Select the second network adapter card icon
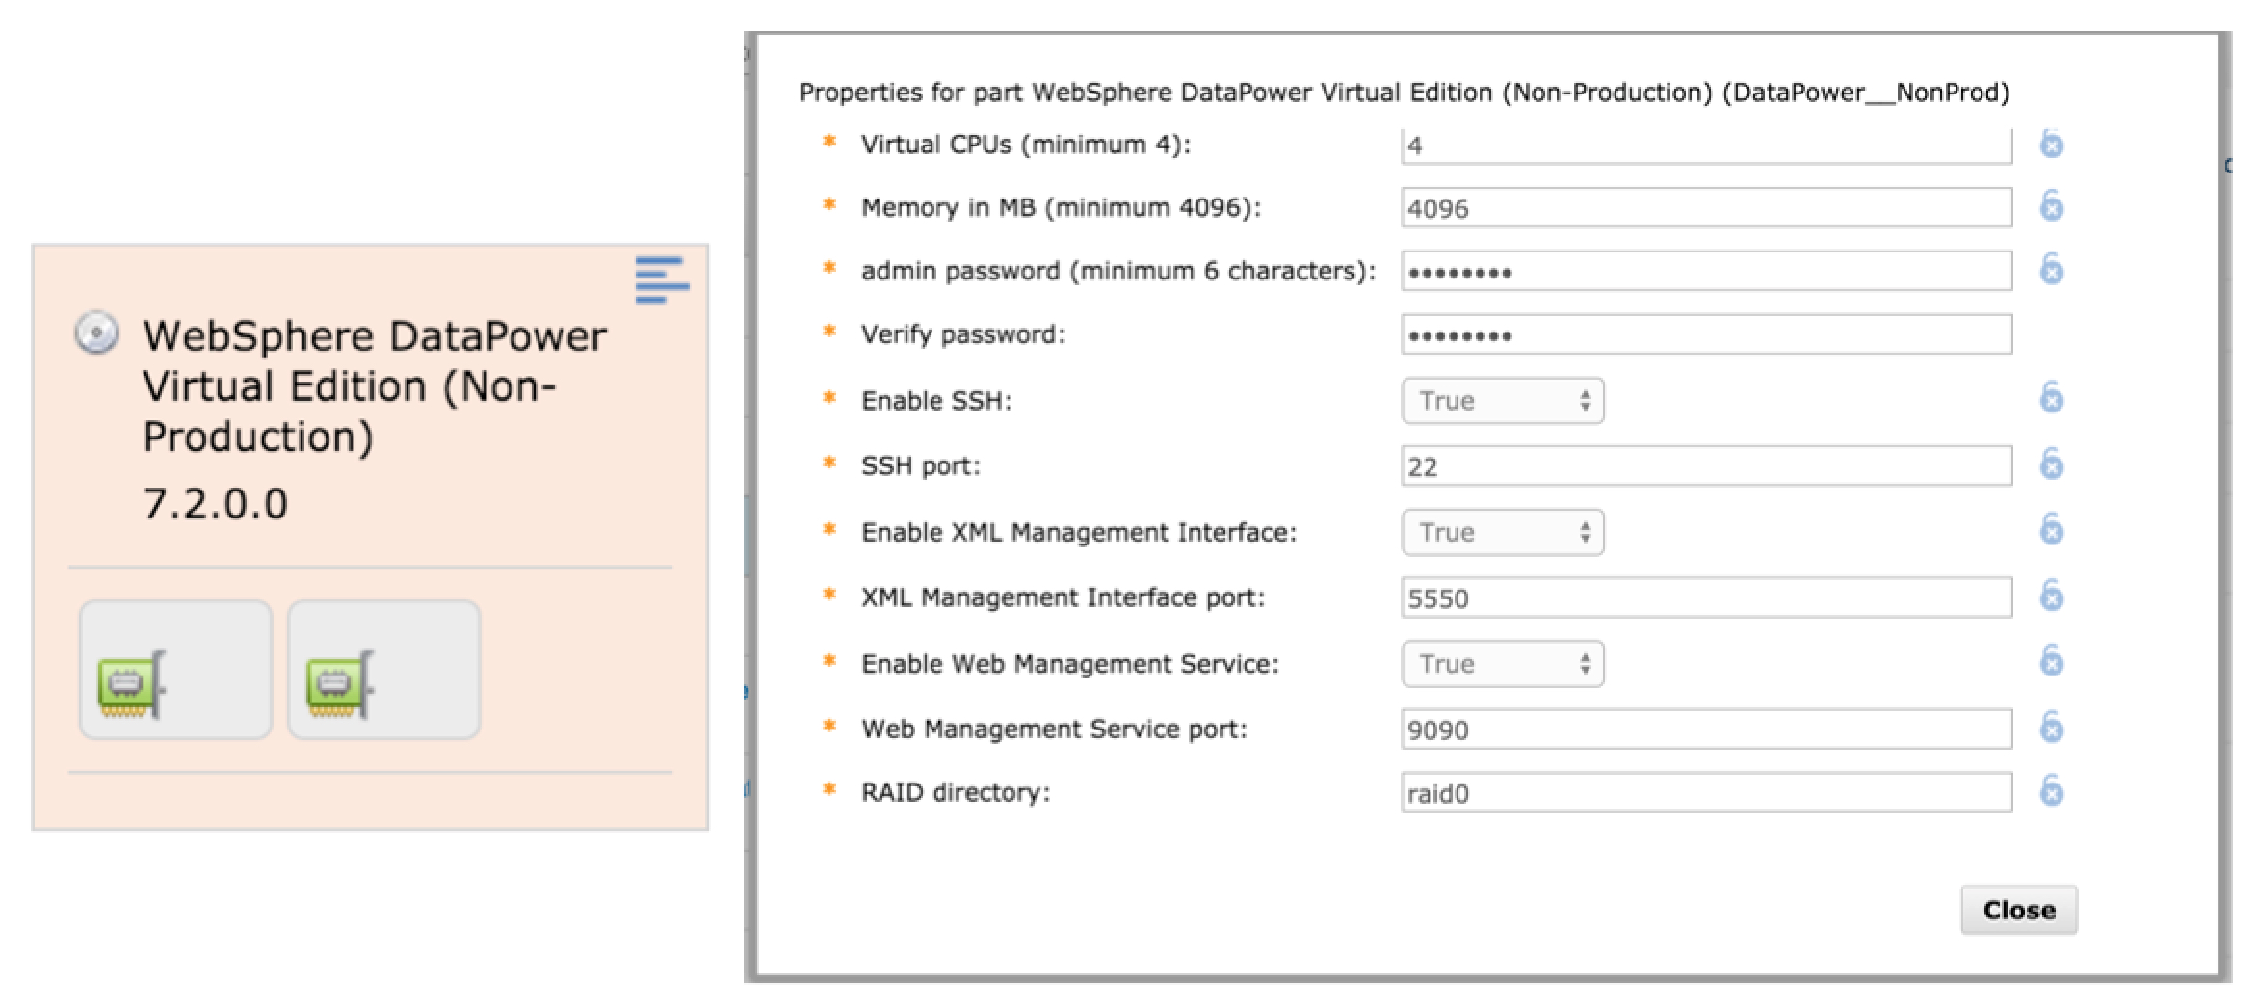The height and width of the screenshot is (1008, 2258). coord(340,684)
